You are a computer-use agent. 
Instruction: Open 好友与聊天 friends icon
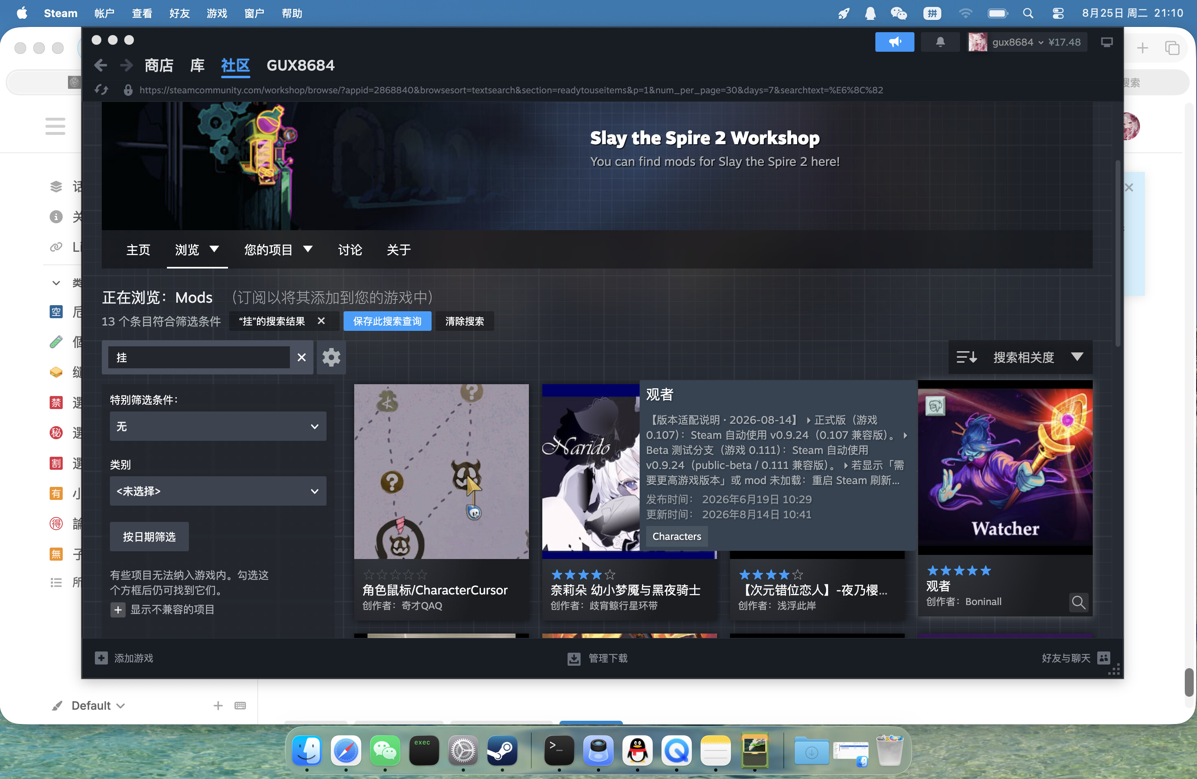point(1104,658)
